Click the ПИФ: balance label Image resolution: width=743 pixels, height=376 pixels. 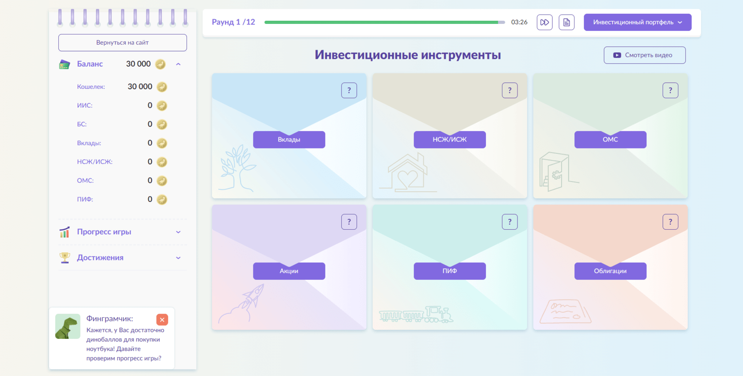[x=85, y=199]
